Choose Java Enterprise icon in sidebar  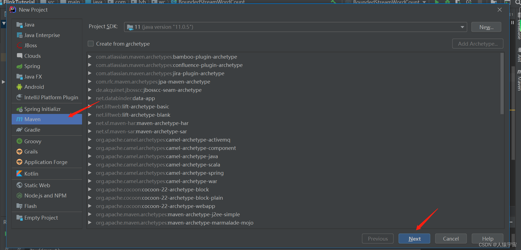click(19, 35)
